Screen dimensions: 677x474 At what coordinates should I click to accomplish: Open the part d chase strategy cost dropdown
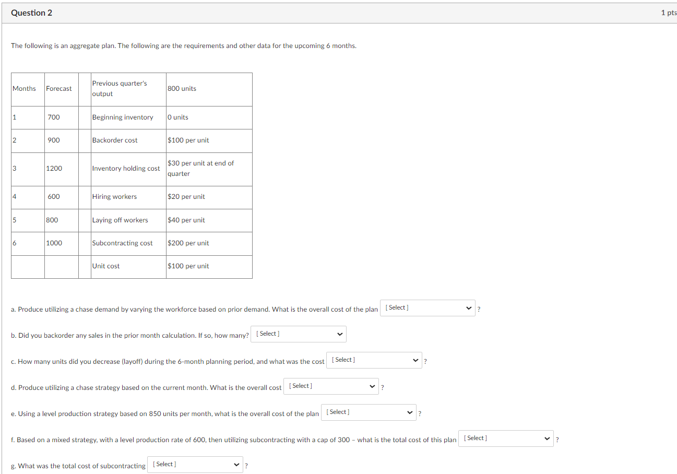(x=330, y=386)
